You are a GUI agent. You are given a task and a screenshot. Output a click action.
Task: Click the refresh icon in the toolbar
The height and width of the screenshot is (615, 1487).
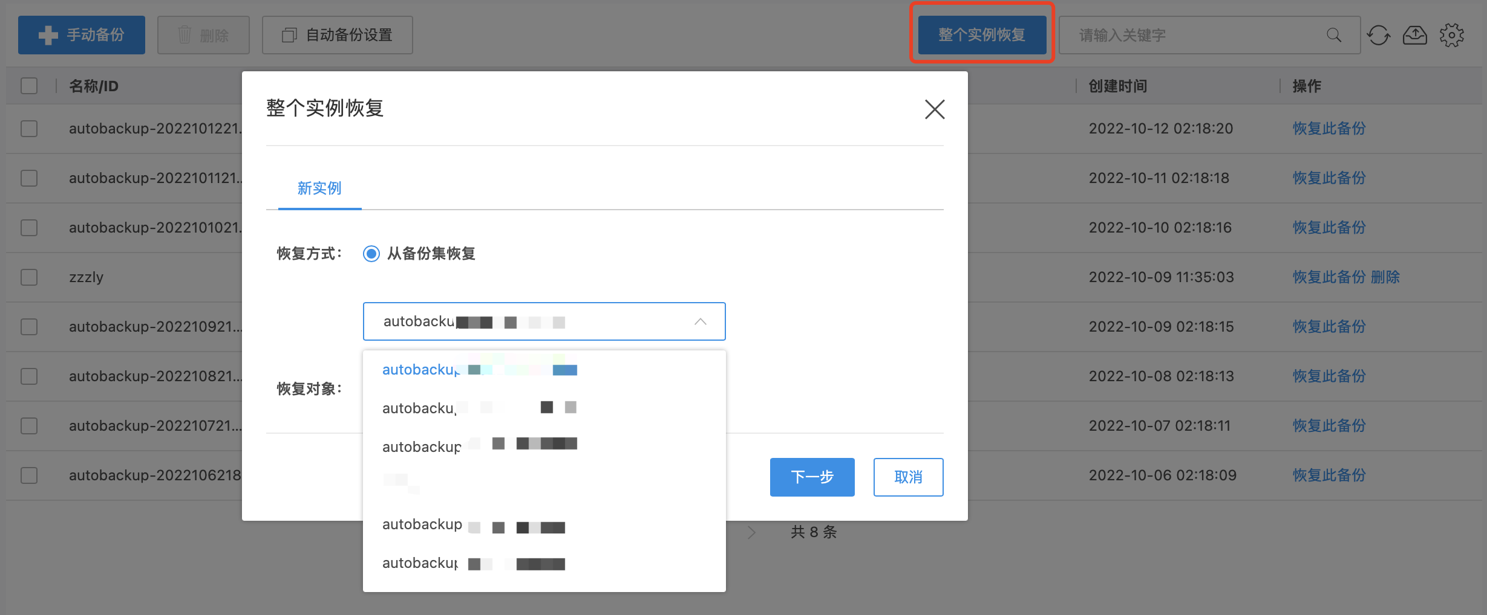[x=1378, y=36]
